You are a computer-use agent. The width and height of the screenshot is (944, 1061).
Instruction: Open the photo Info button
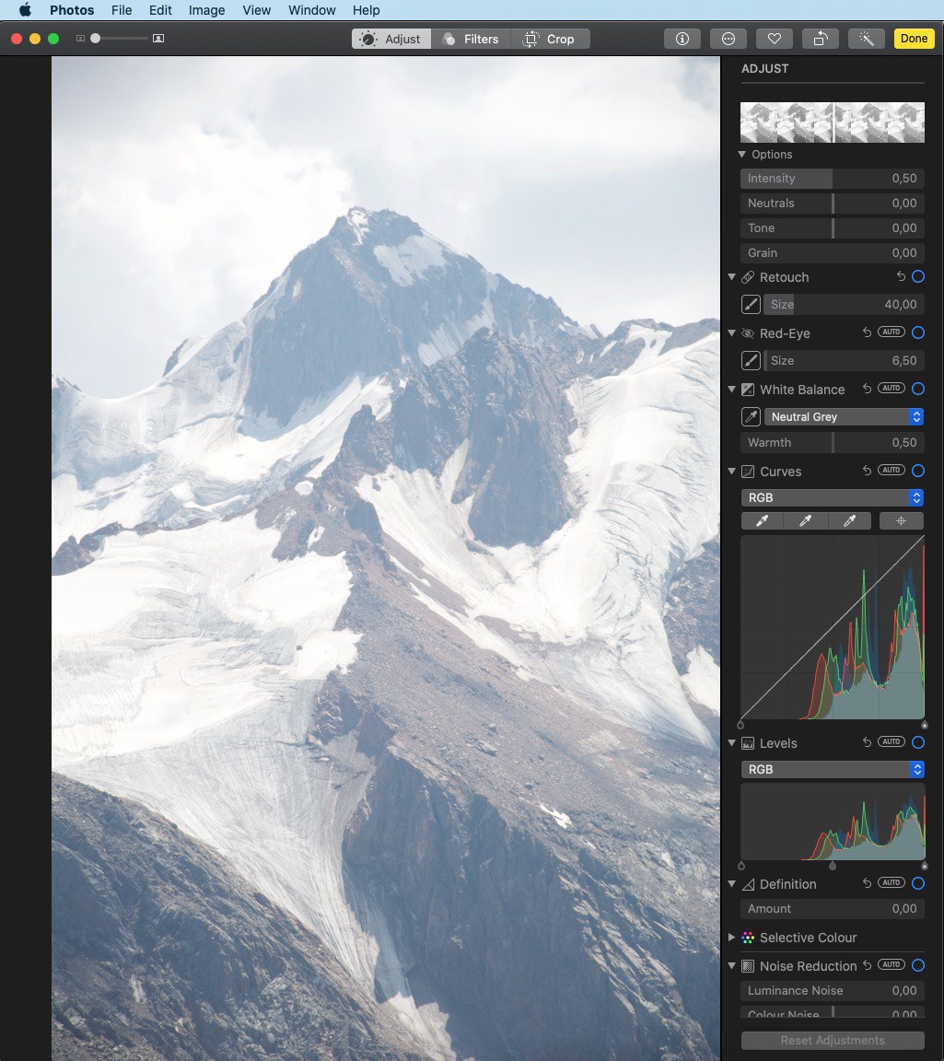(x=682, y=39)
